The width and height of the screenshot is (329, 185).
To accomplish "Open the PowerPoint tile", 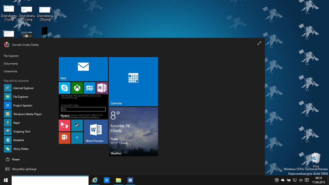I will (65, 138).
